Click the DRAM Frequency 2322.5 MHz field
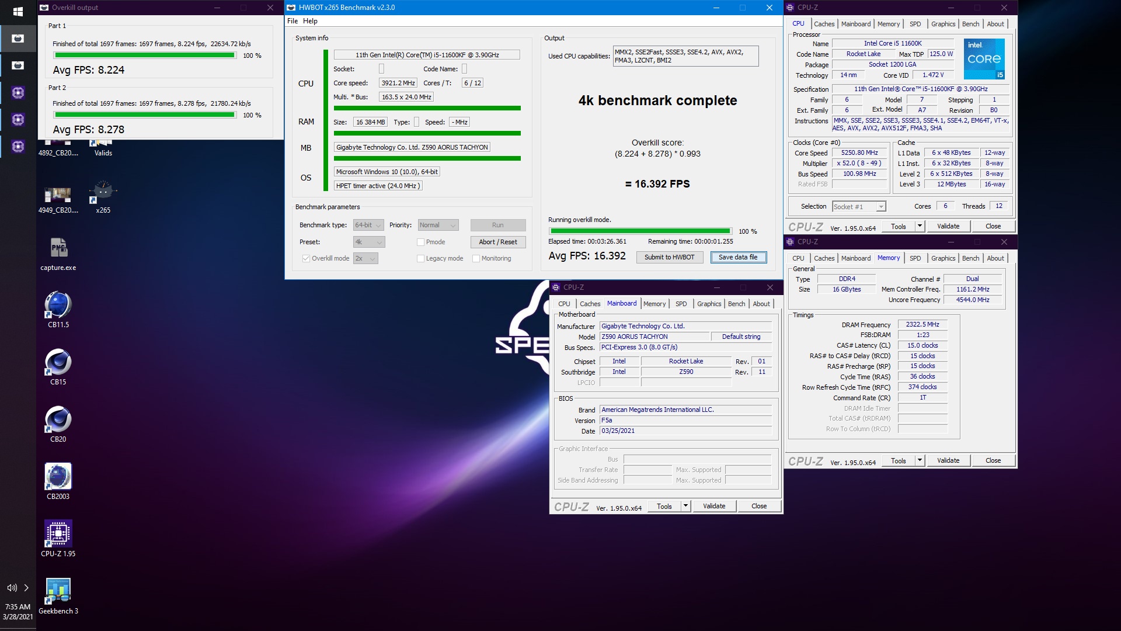The width and height of the screenshot is (1121, 631). 922,324
